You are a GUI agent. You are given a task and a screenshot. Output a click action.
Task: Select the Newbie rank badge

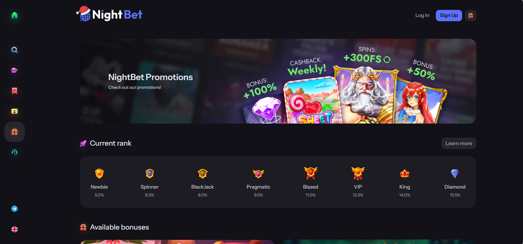click(99, 174)
